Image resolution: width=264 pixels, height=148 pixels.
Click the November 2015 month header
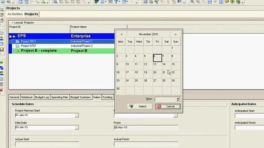[x=148, y=34]
